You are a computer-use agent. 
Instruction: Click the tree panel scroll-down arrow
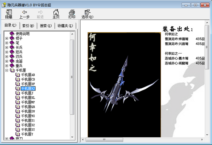pos(72,137)
